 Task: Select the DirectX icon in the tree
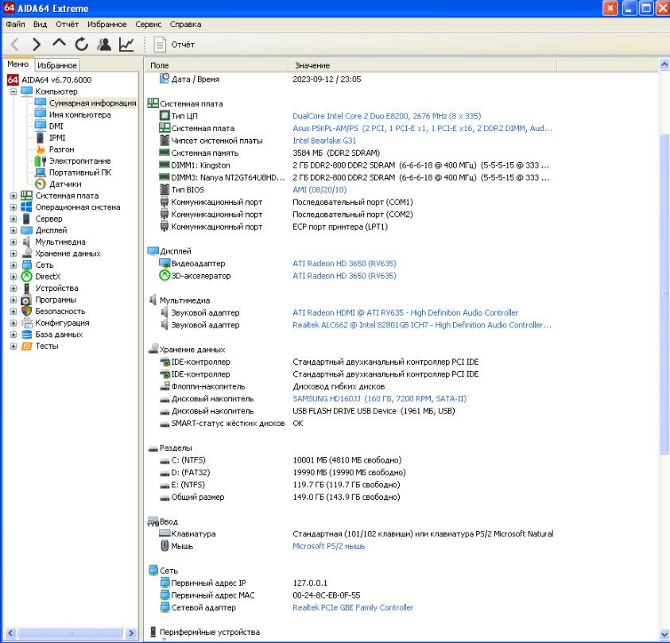pyautogui.click(x=26, y=277)
